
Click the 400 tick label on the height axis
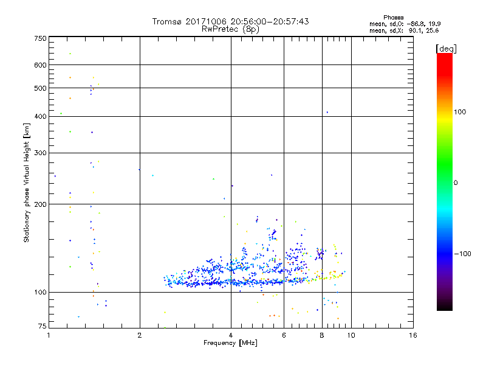[x=40, y=116]
